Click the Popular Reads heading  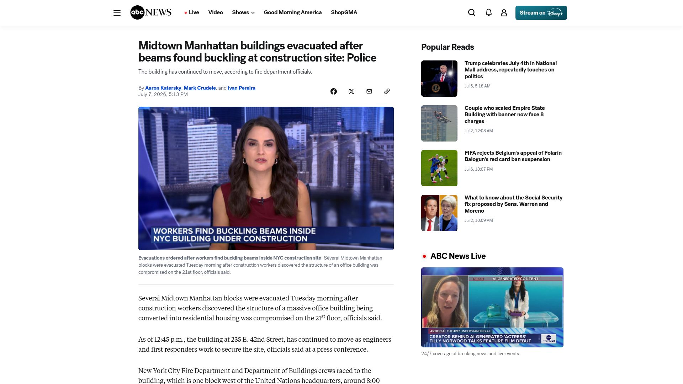[448, 47]
